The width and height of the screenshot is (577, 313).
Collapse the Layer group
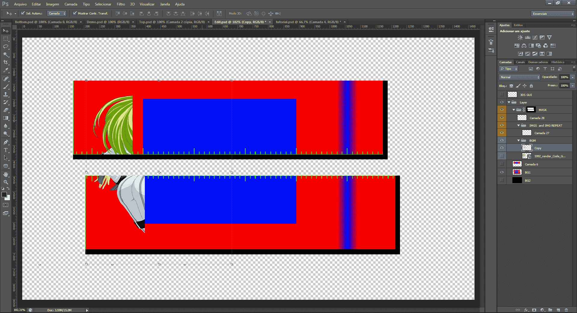(x=509, y=102)
